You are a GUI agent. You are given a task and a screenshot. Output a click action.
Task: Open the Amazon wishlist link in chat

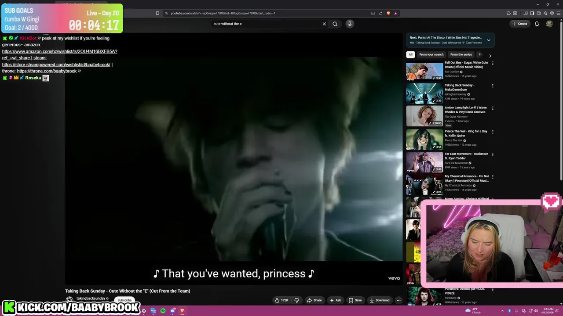point(59,54)
